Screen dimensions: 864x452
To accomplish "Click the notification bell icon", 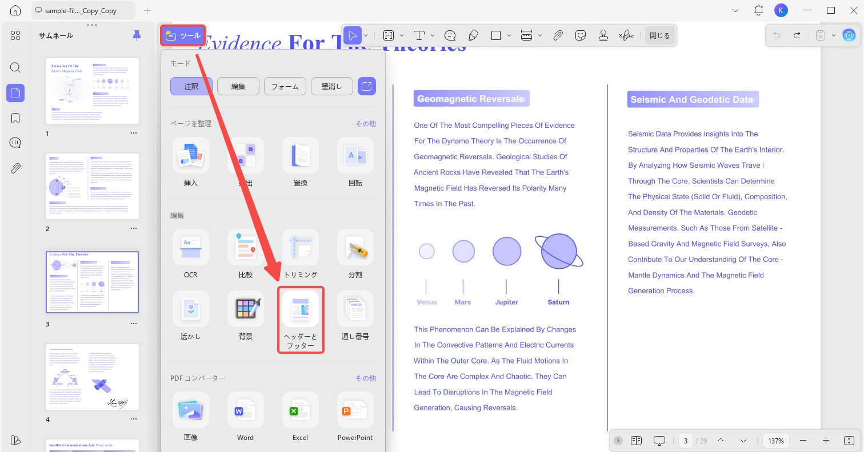I will point(758,10).
